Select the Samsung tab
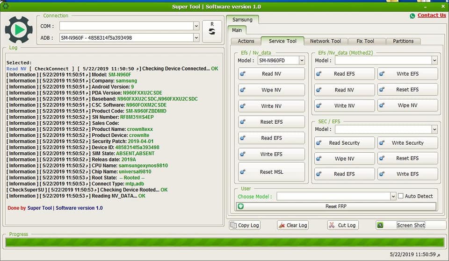The width and height of the screenshot is (449, 261). (242, 20)
